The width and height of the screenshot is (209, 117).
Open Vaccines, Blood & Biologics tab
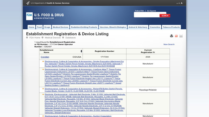tap(113, 27)
